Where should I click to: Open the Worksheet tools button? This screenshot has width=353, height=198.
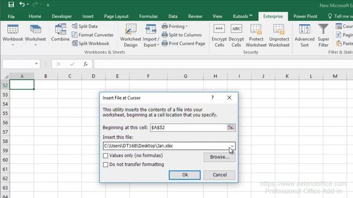(35, 35)
